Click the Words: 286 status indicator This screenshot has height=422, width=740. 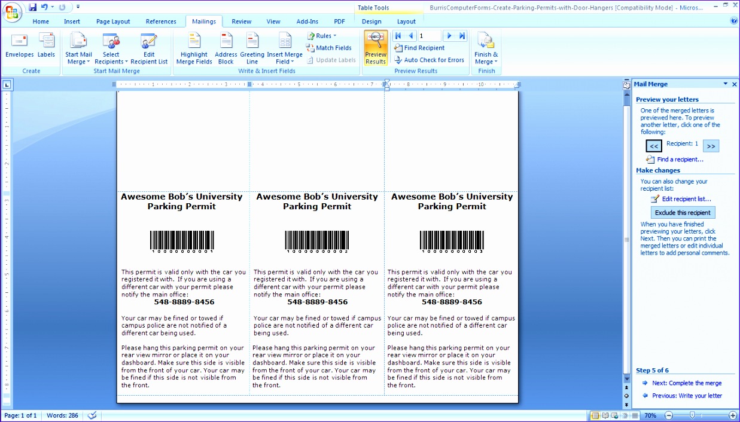point(62,415)
